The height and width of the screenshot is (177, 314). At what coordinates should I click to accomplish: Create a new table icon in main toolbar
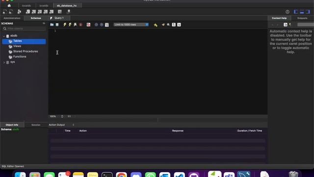point(34,12)
